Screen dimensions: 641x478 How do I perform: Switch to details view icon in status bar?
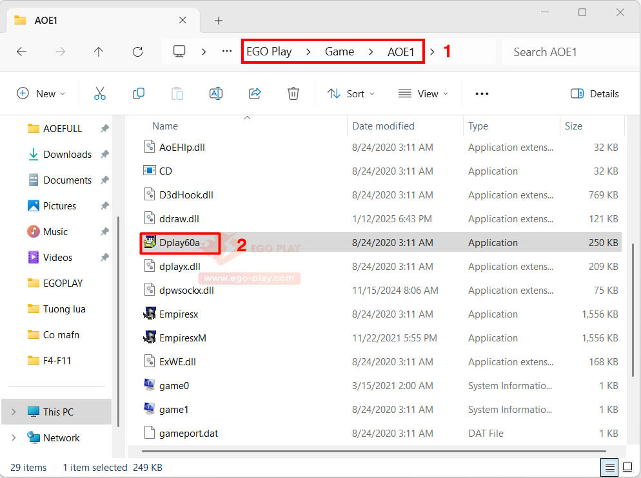coord(609,467)
